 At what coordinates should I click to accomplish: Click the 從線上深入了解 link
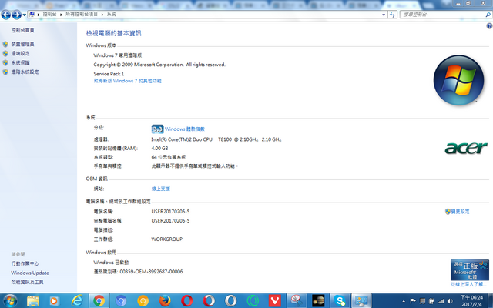[468, 284]
